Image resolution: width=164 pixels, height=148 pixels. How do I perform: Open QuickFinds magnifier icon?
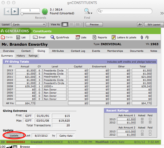tap(53, 38)
